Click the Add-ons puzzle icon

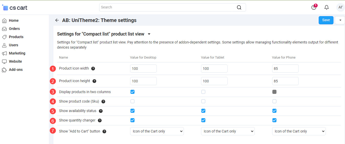click(4, 70)
